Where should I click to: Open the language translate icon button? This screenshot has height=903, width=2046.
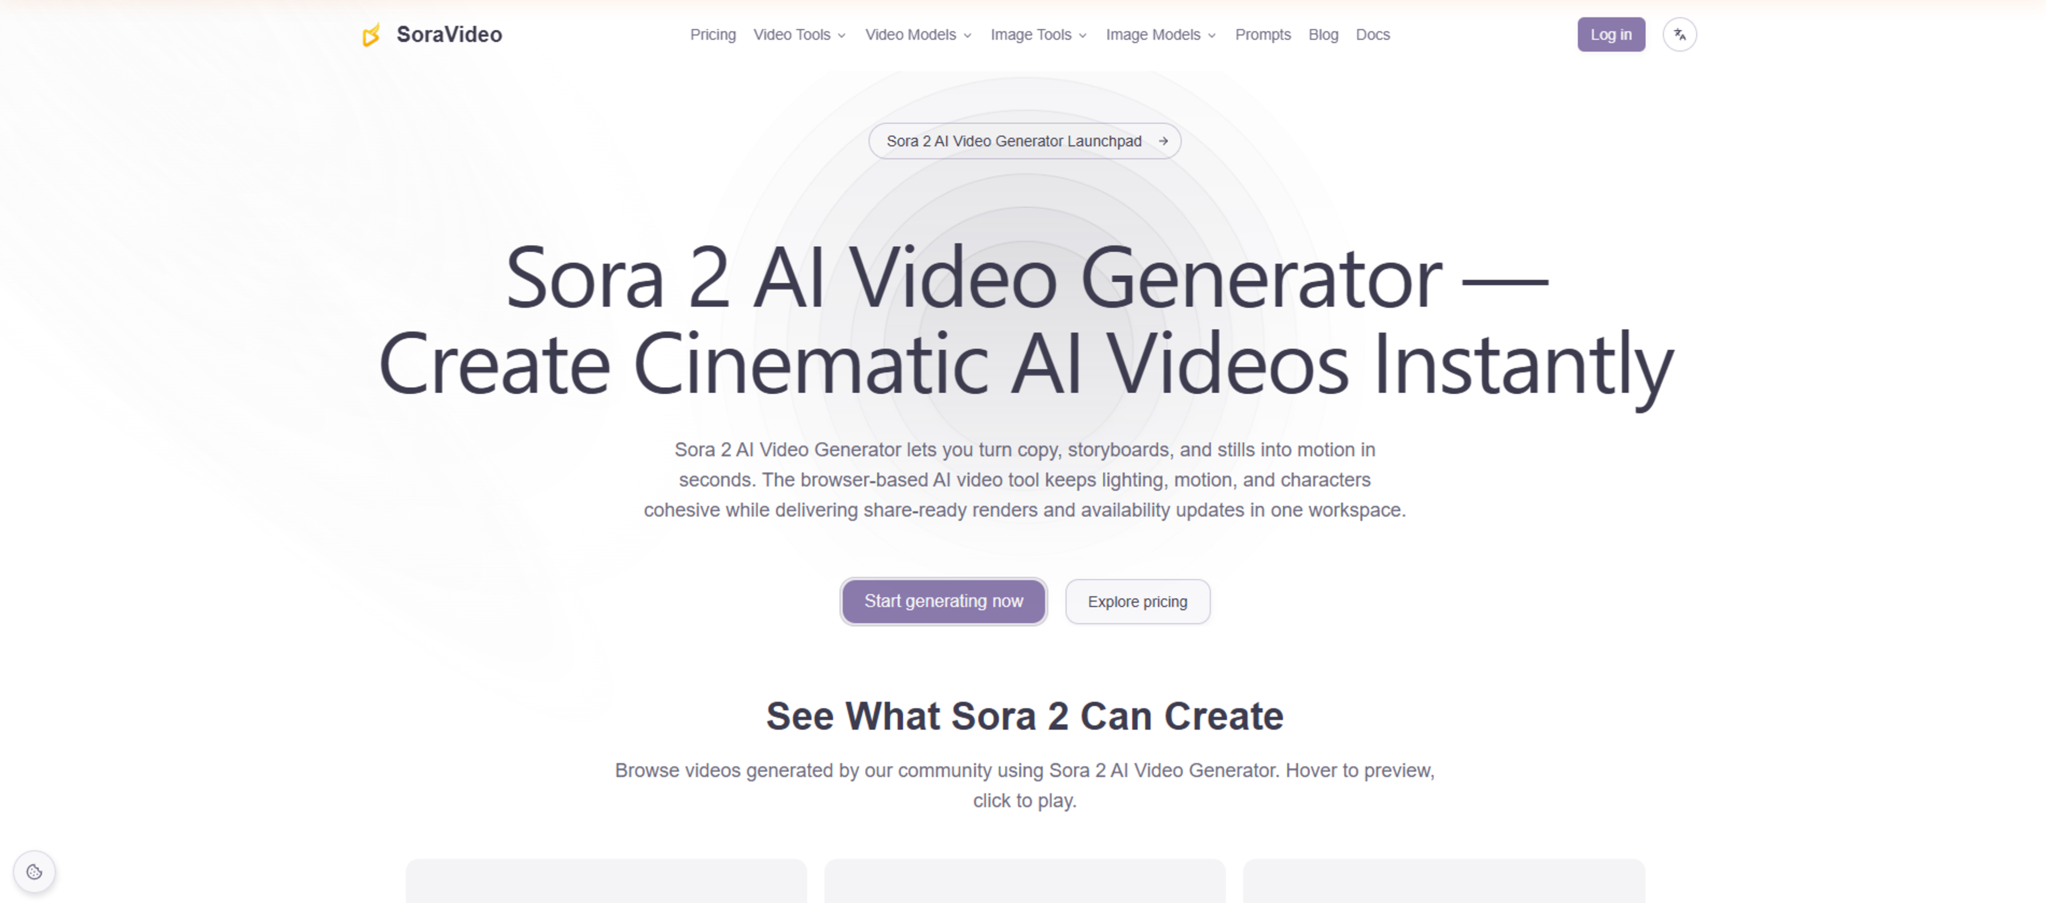(x=1679, y=34)
